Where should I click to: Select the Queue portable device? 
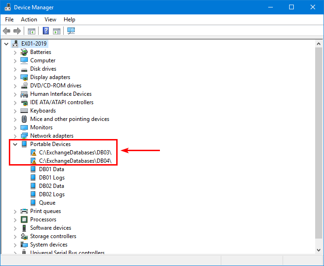47,203
